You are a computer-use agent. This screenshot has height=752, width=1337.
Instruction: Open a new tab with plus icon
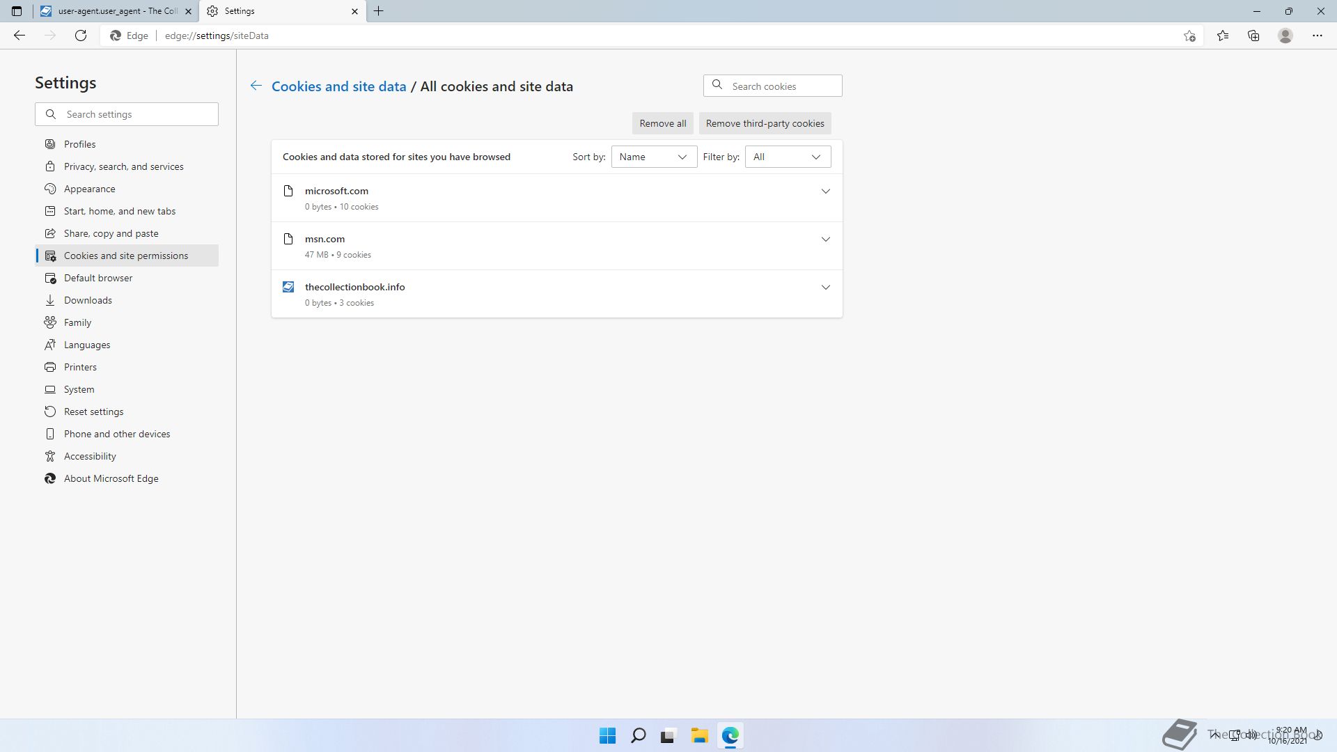[379, 11]
